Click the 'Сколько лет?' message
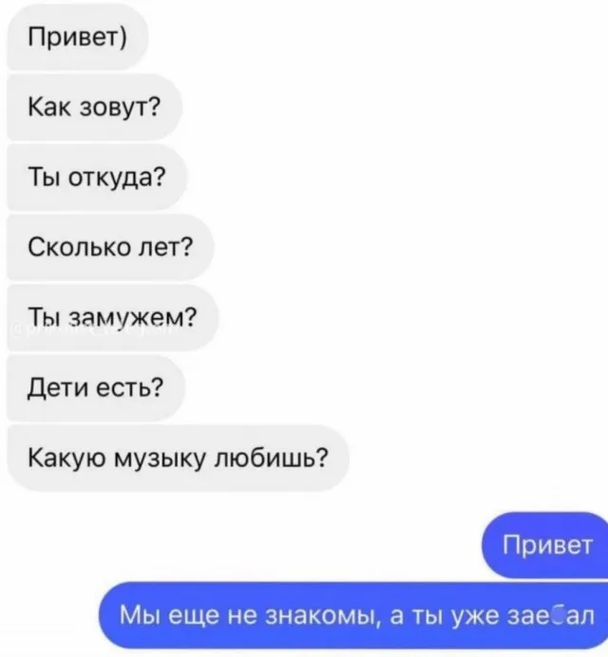This screenshot has height=657, width=608. tap(111, 247)
